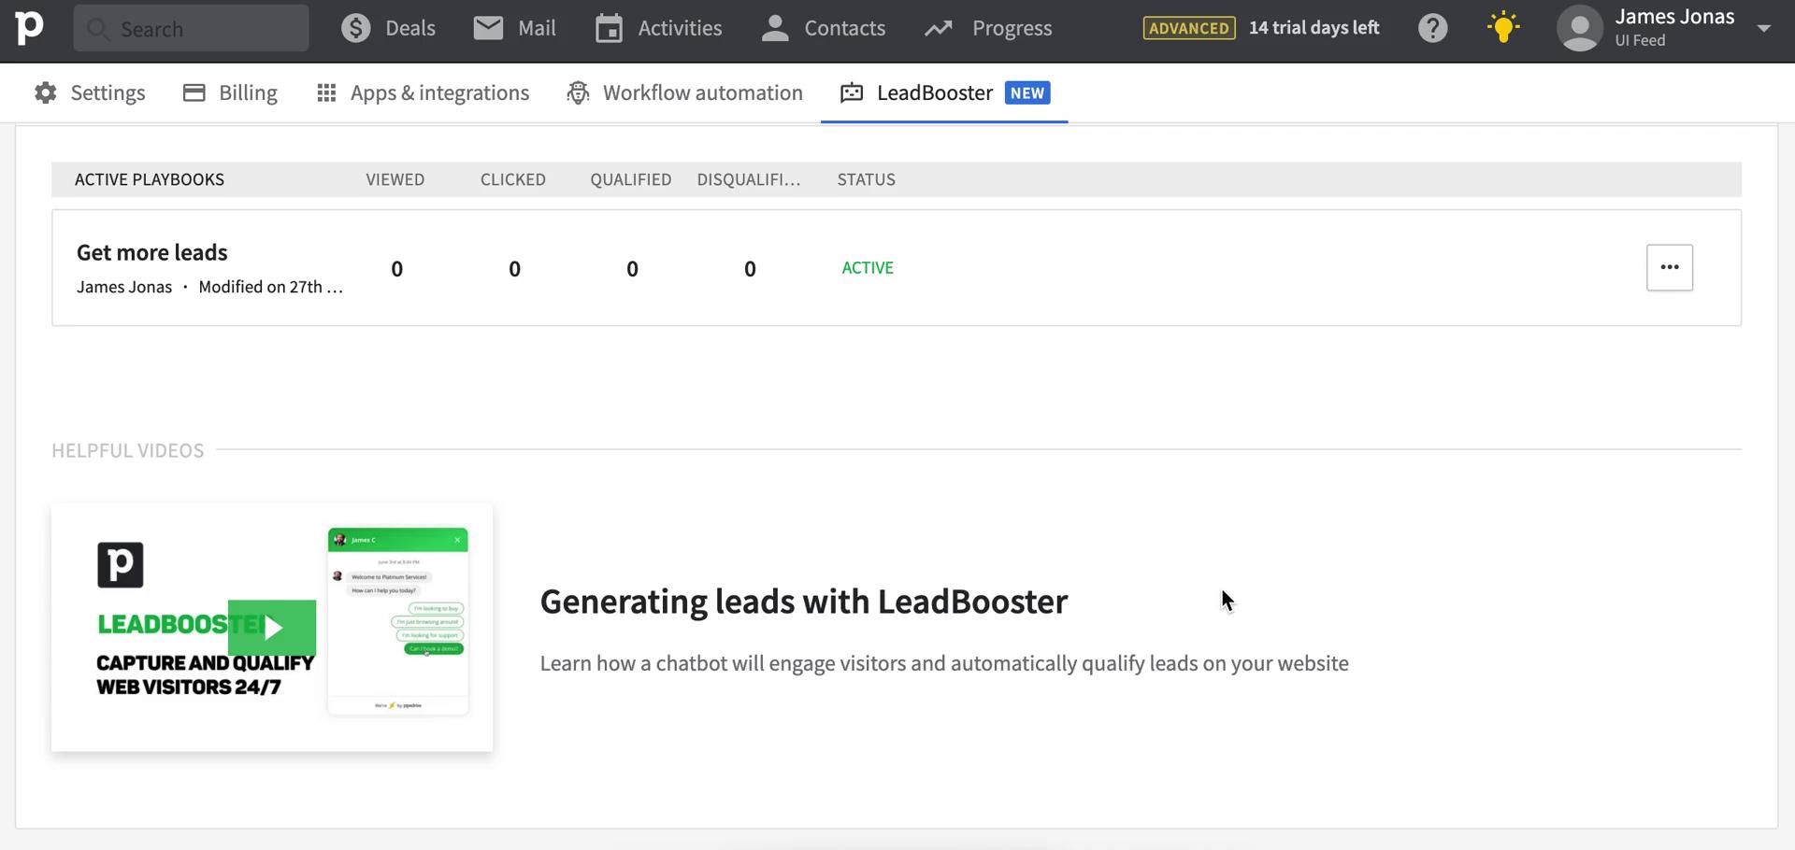
Task: Click the Workflow automation robot icon
Action: tap(579, 92)
